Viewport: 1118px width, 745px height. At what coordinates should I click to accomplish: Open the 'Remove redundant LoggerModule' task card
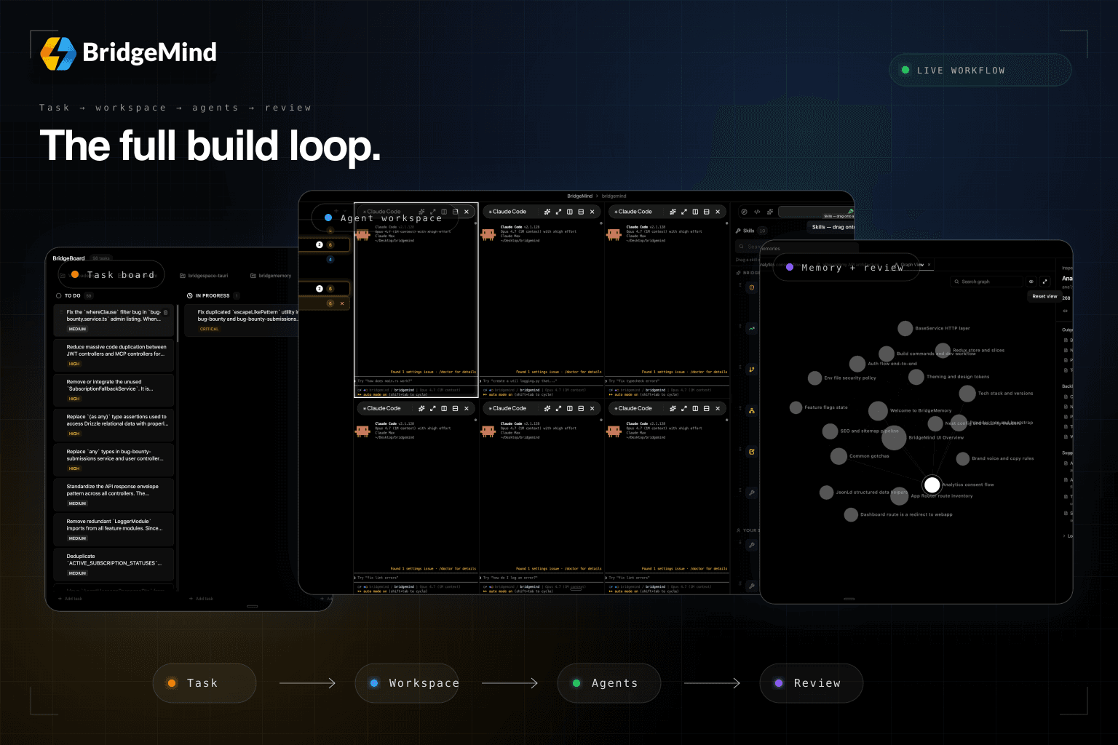click(114, 528)
